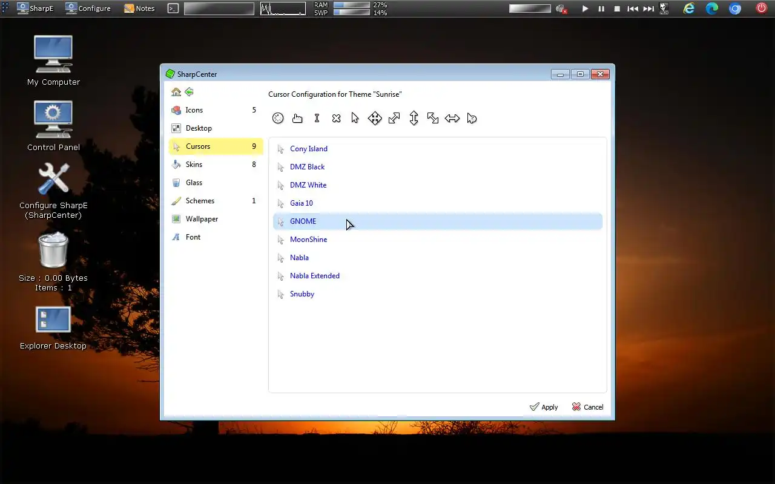Click the four-way move cursor preview
This screenshot has width=775, height=484.
point(375,118)
